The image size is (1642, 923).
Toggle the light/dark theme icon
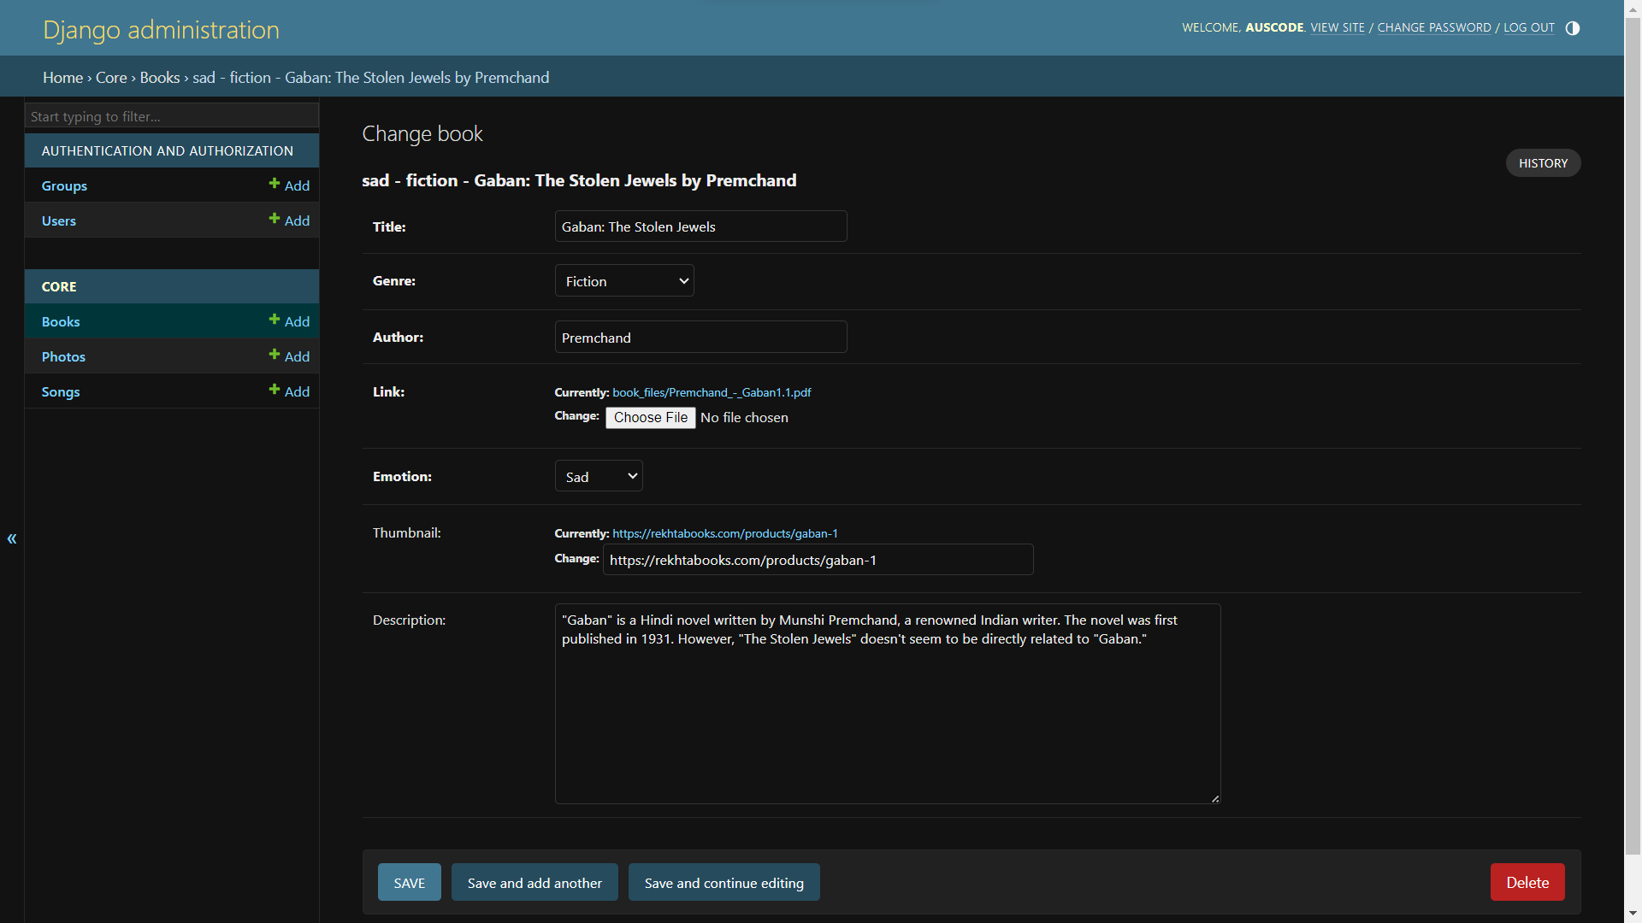(1572, 28)
